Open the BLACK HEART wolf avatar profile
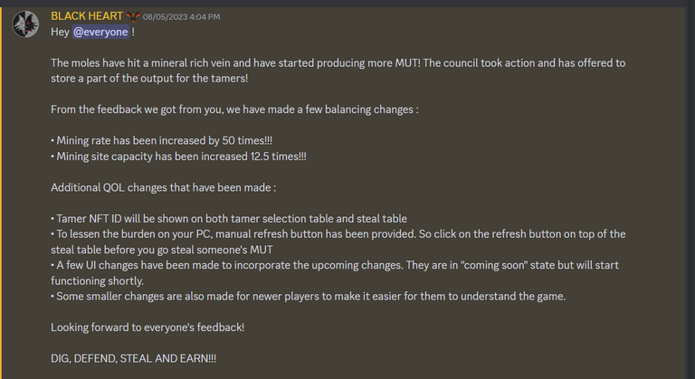Image resolution: width=695 pixels, height=379 pixels. point(25,24)
